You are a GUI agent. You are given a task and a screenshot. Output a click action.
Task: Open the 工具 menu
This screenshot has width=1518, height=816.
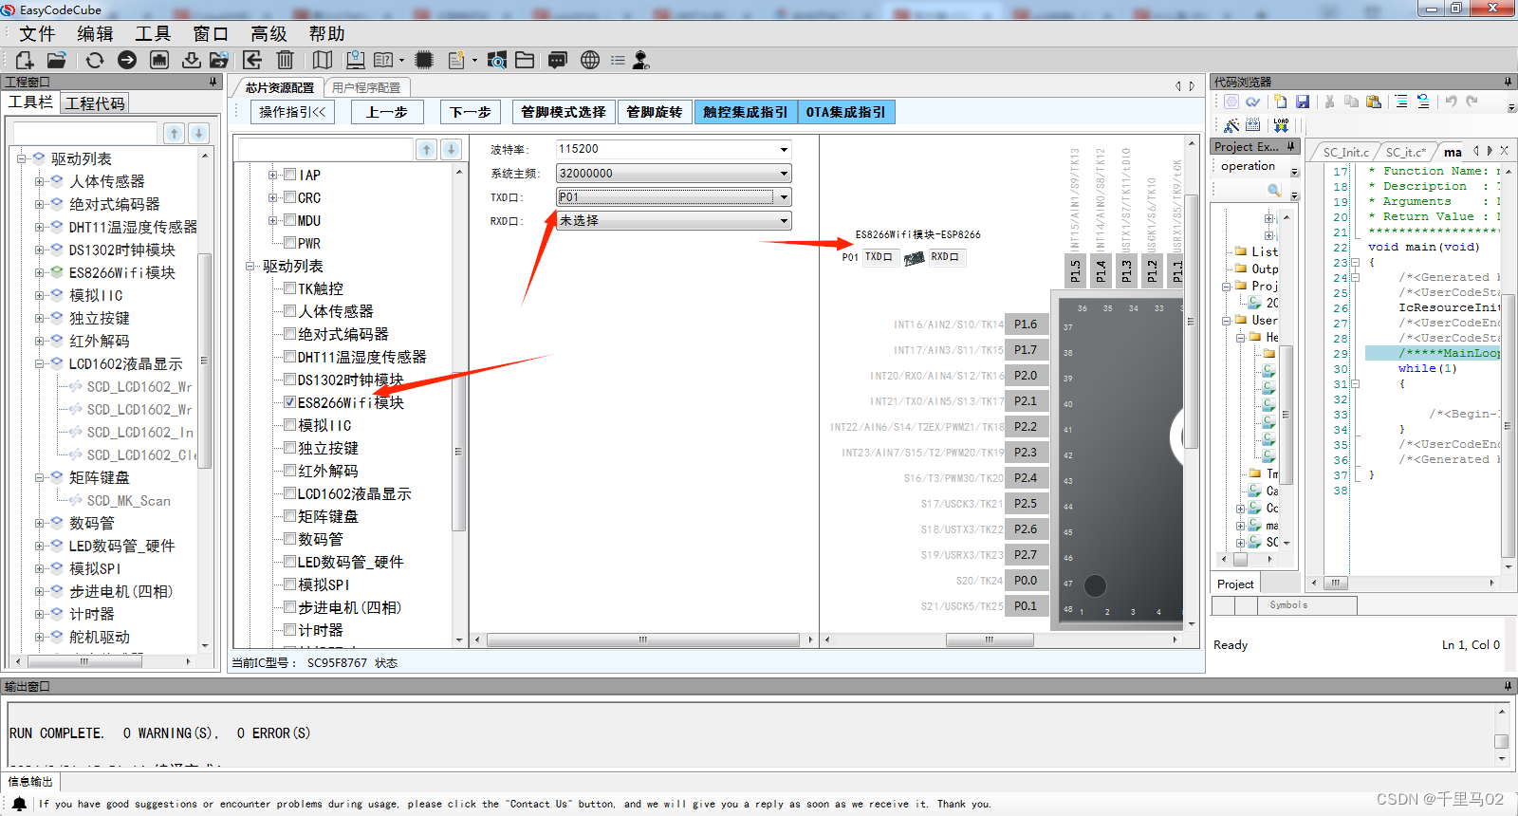[x=153, y=33]
